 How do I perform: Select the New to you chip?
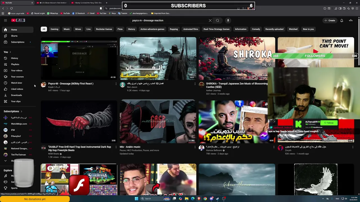click(308, 29)
